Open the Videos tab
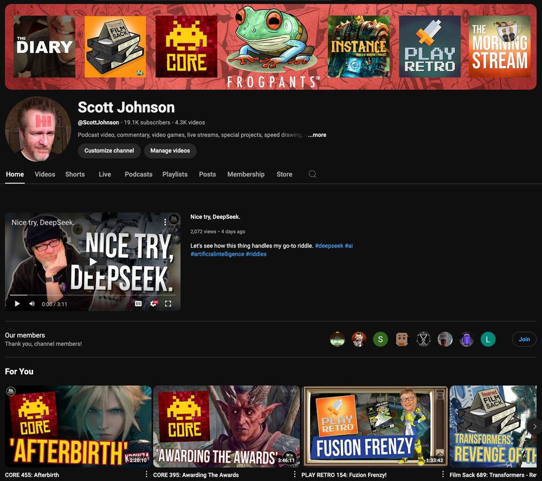This screenshot has width=542, height=481. click(x=45, y=174)
